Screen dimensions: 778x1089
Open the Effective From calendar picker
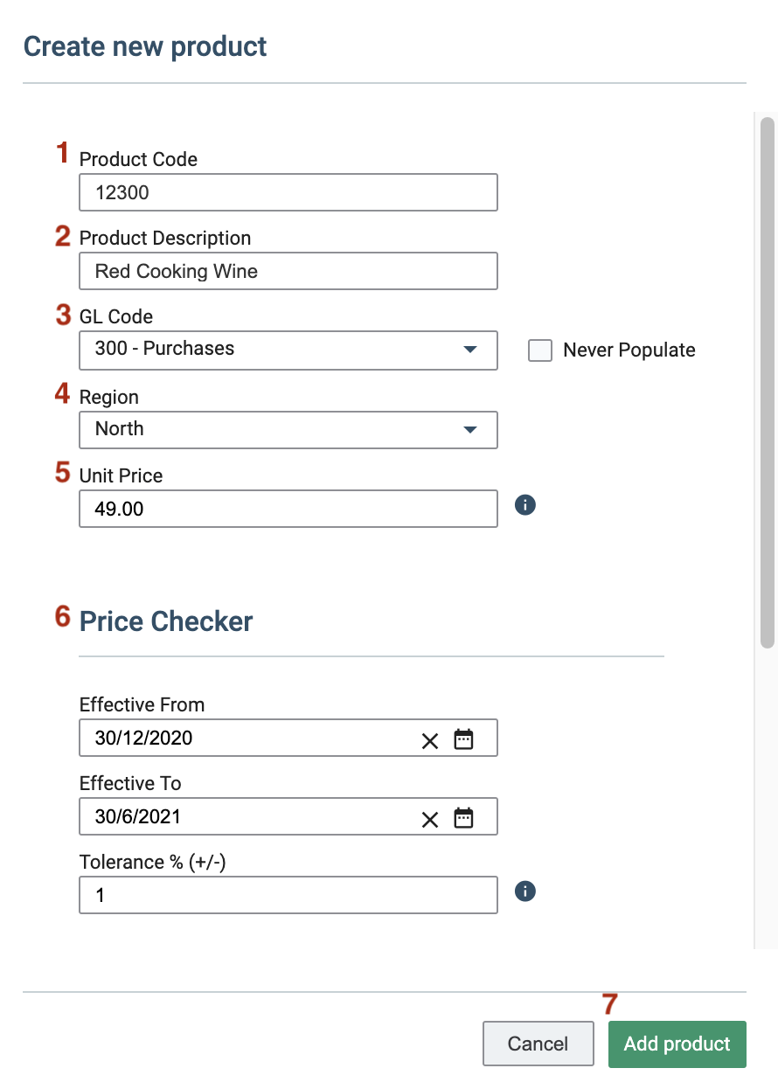(463, 739)
